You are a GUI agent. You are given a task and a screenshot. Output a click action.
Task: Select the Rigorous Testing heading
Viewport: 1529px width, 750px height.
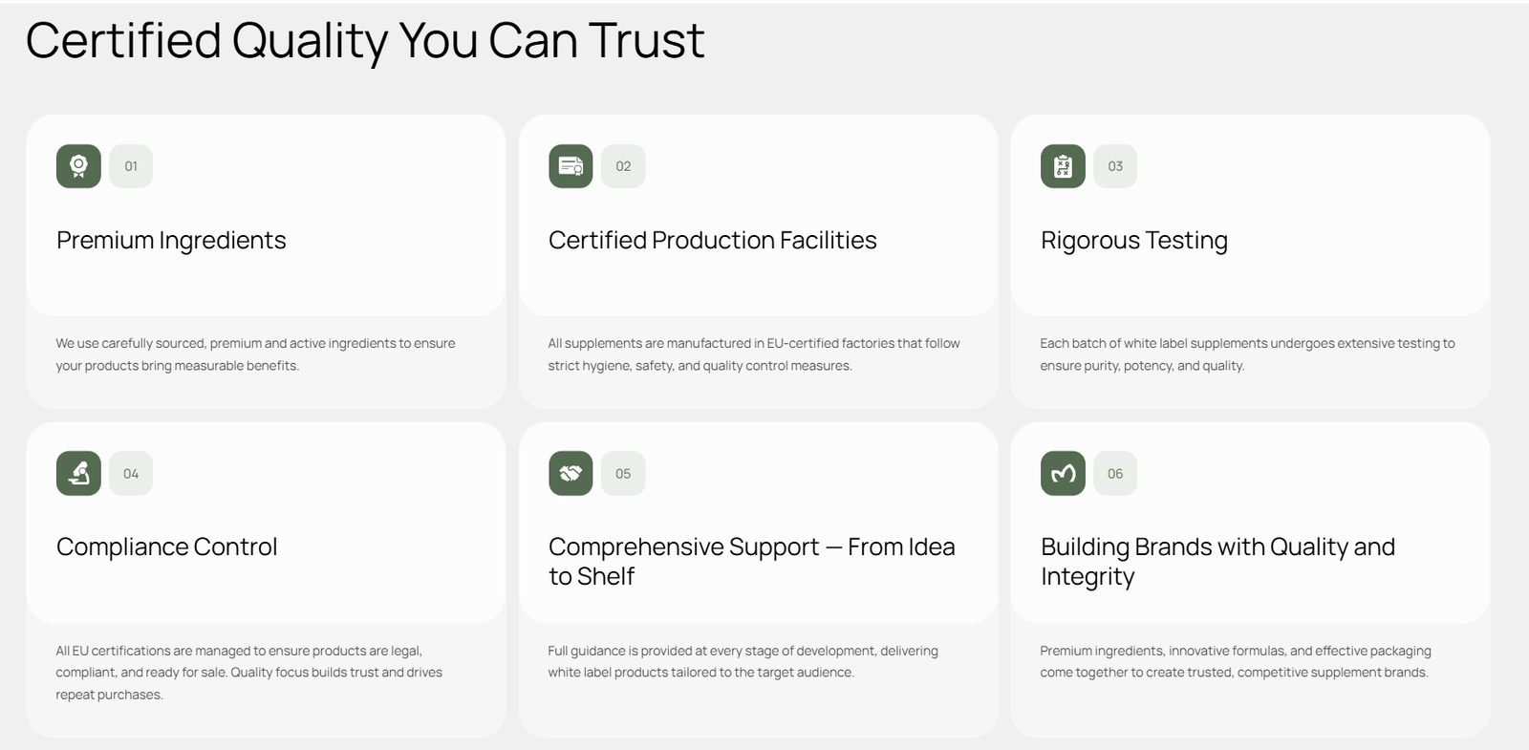coord(1133,240)
